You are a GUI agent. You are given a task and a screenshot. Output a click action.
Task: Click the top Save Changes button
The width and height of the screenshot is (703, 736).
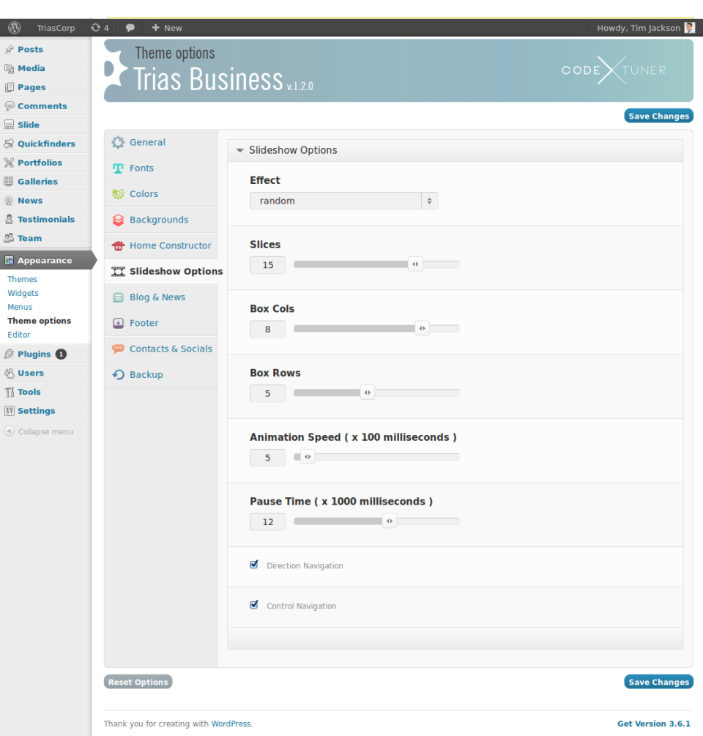658,116
